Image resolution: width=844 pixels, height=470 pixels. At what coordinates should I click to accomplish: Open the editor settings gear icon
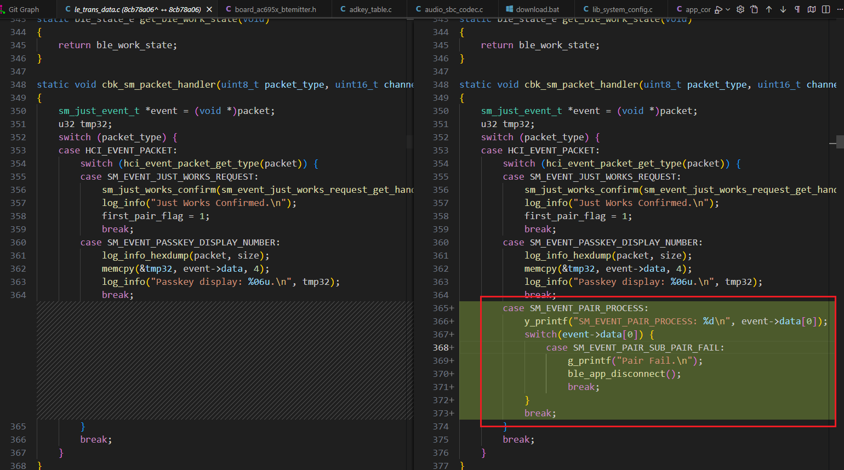(x=740, y=9)
